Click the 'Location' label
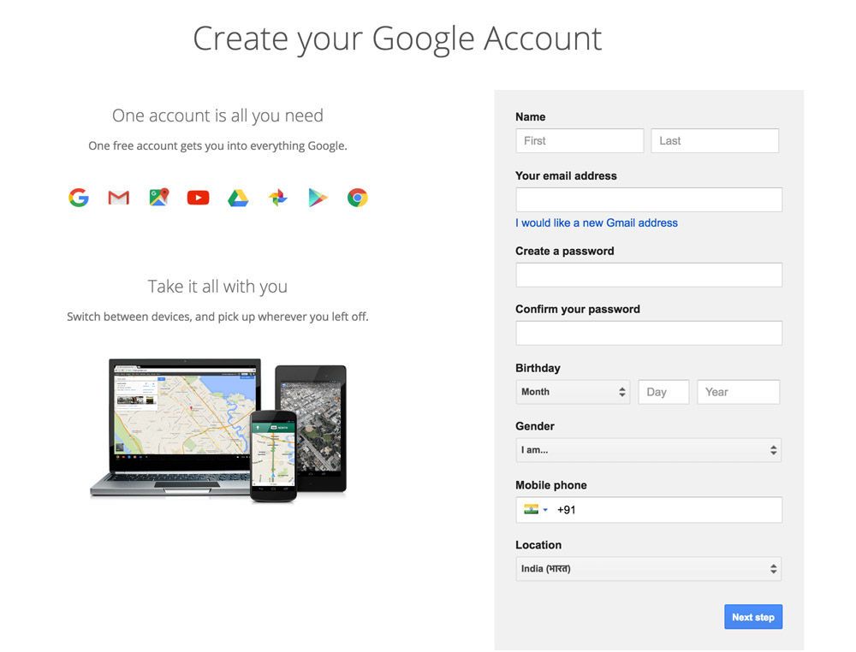 tap(538, 544)
